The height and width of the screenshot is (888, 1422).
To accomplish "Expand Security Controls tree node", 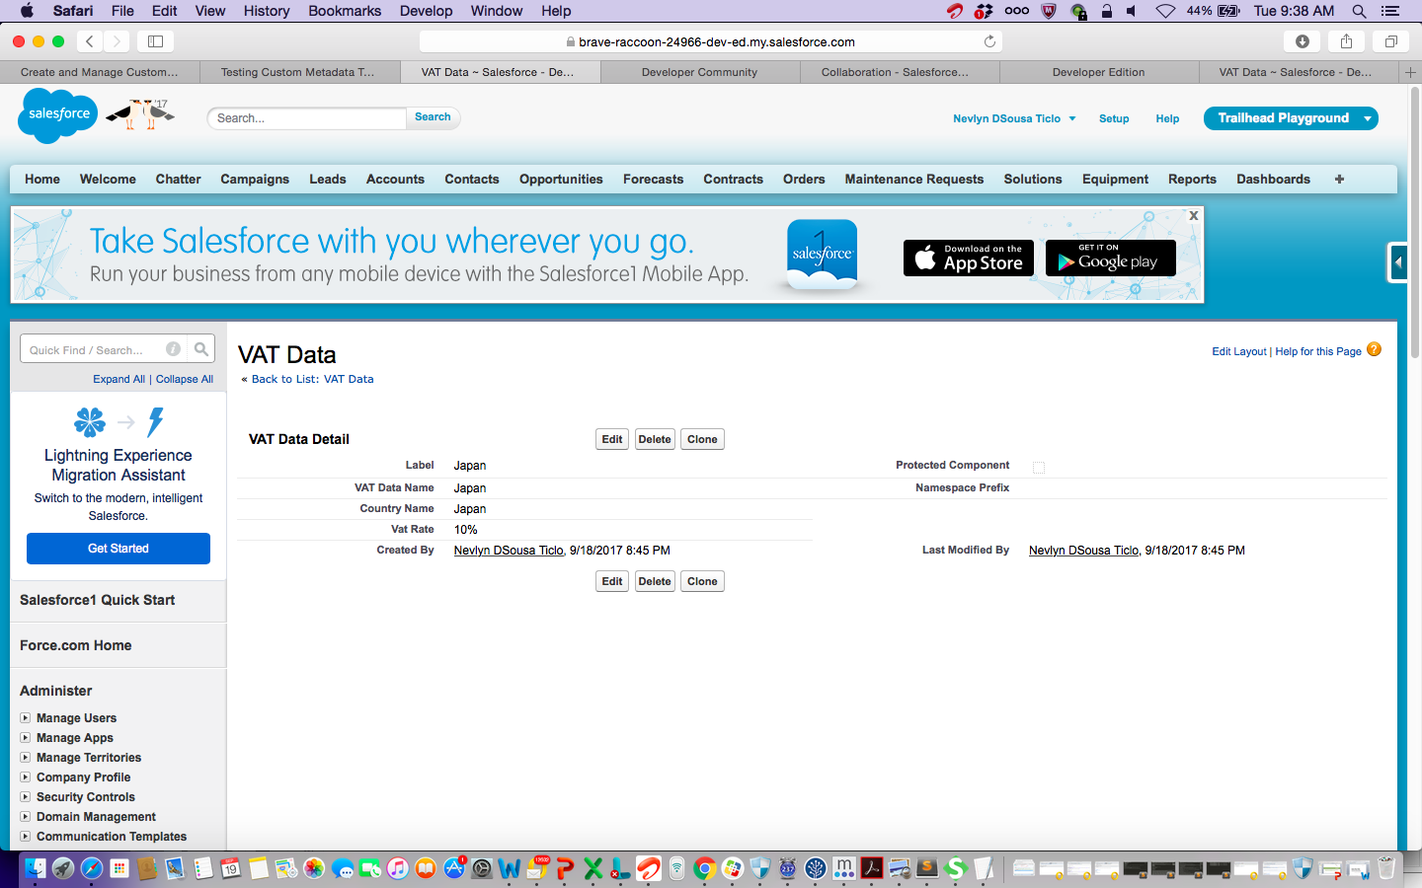I will (x=25, y=796).
